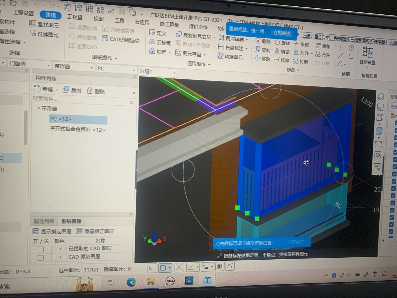Click the dynamic orbit view icon
This screenshot has width=397, height=298.
(381, 97)
